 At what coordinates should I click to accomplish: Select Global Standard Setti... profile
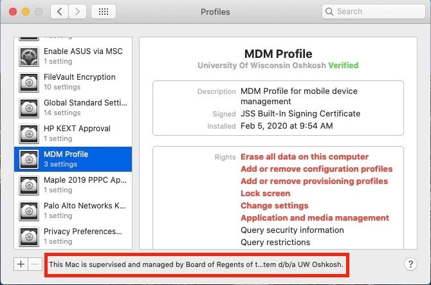click(73, 107)
